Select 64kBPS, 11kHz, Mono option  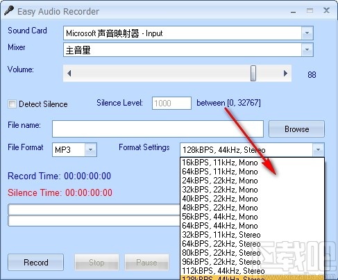253,172
